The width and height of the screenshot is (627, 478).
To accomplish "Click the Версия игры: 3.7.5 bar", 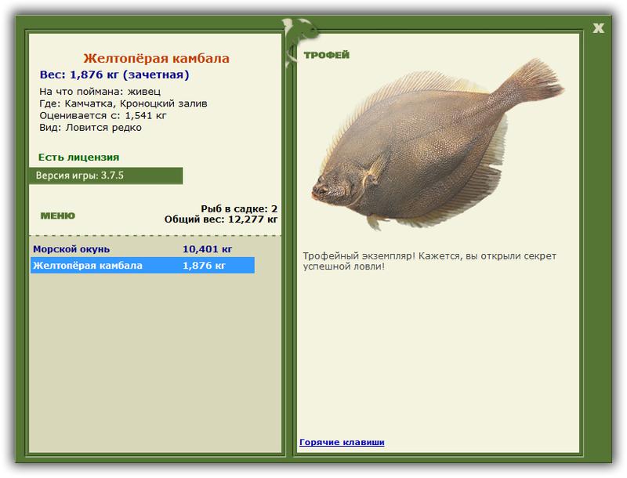I will click(106, 176).
